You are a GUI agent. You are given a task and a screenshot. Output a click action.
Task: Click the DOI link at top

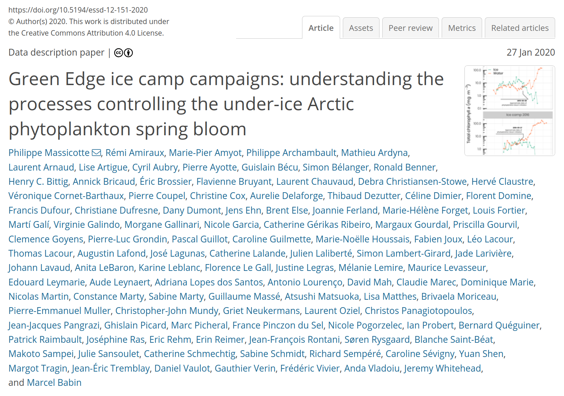(x=78, y=10)
